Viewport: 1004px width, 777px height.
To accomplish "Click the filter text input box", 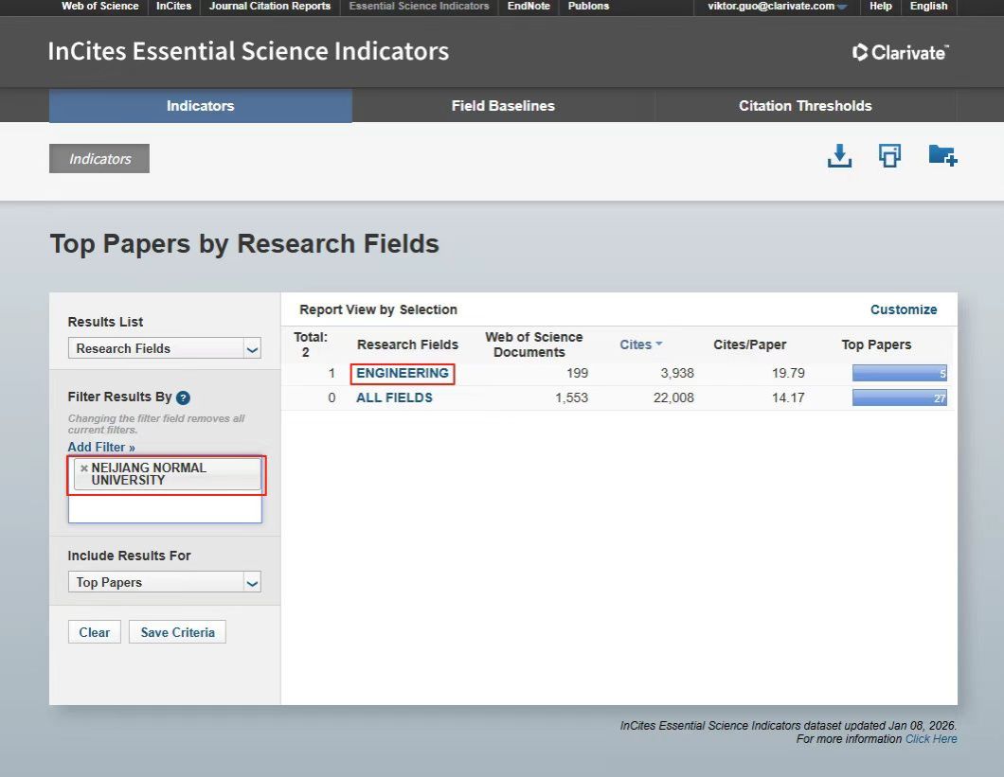I will click(165, 510).
